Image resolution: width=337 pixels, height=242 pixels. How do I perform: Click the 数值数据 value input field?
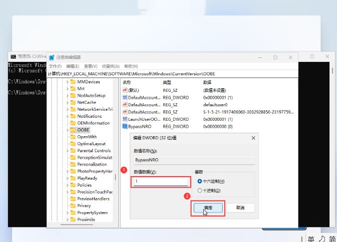pos(160,181)
